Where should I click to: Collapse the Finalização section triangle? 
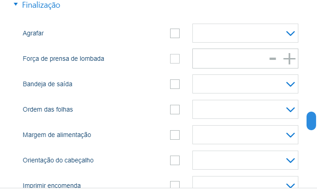(x=16, y=5)
